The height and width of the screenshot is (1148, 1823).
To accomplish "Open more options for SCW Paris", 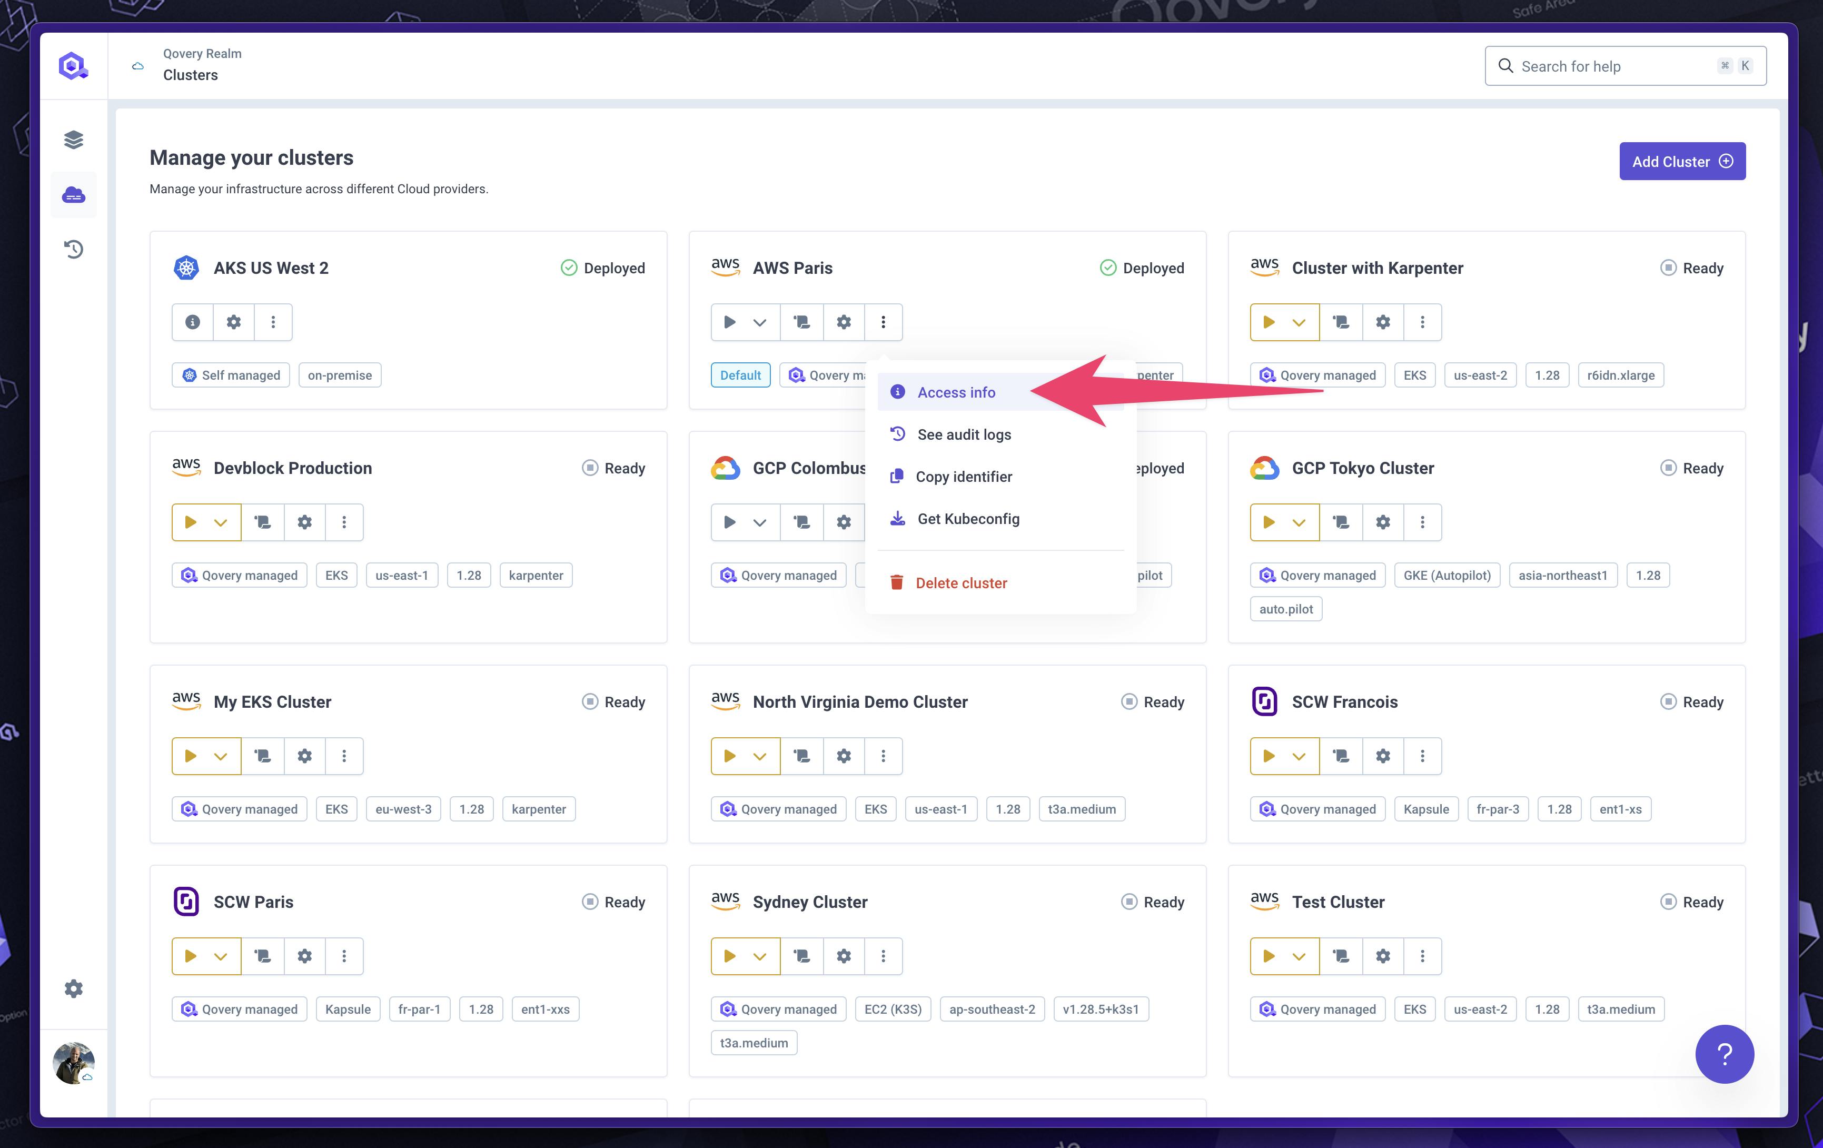I will tap(344, 956).
